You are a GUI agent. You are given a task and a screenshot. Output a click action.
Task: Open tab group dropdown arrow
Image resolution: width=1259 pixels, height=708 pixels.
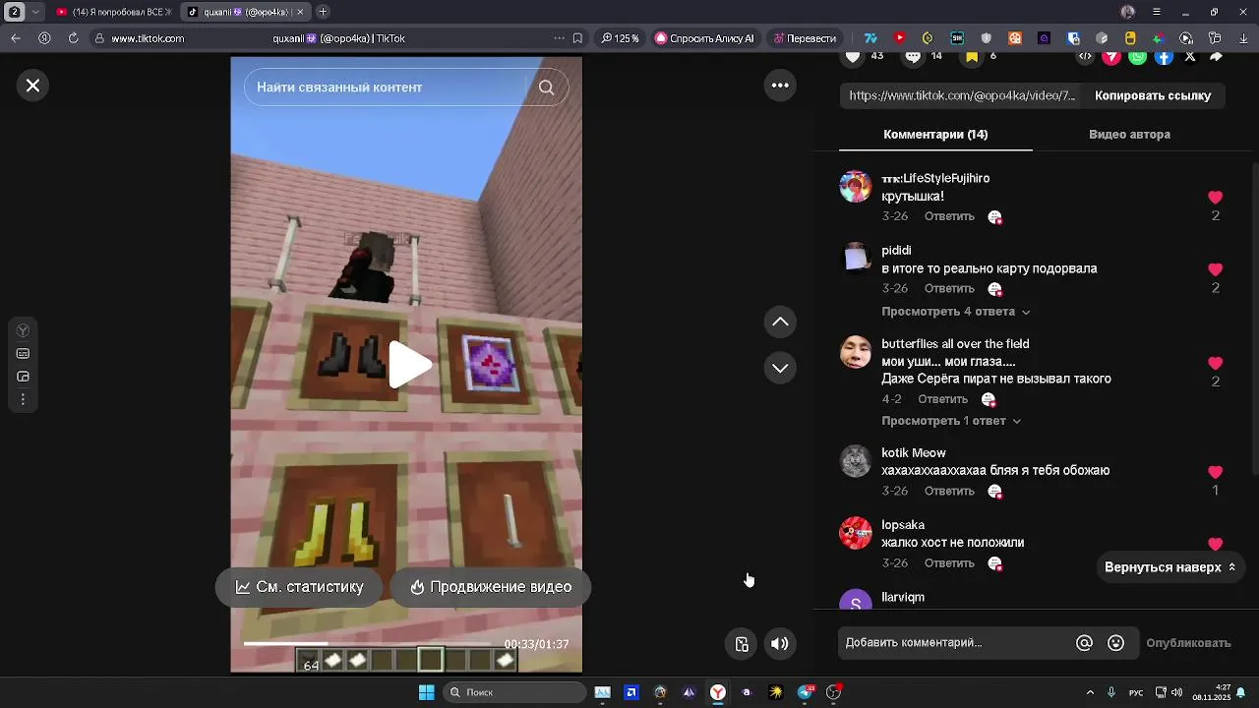click(x=36, y=12)
